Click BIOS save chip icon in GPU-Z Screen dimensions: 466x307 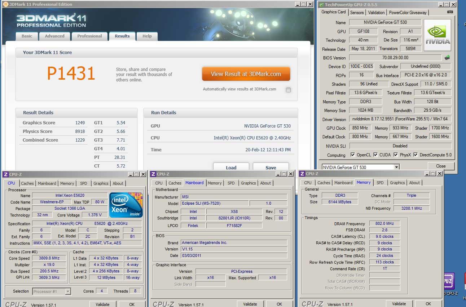pos(447,57)
